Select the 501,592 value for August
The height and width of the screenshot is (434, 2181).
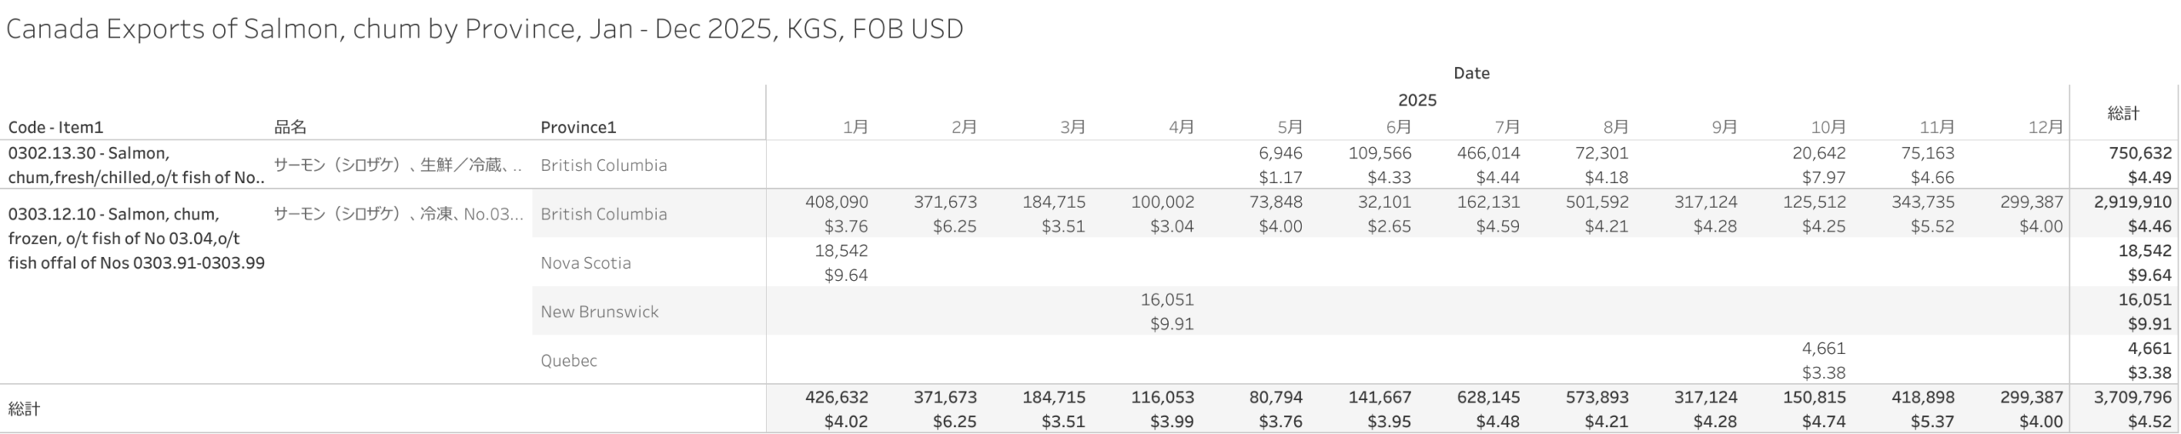click(x=1597, y=203)
